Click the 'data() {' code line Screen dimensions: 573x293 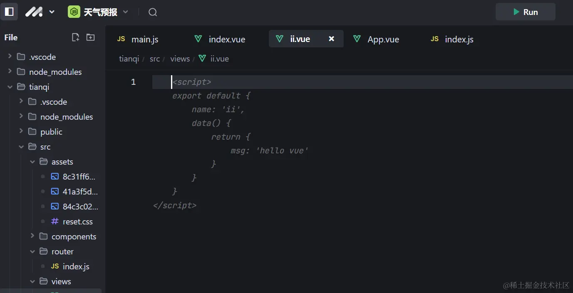pos(211,123)
